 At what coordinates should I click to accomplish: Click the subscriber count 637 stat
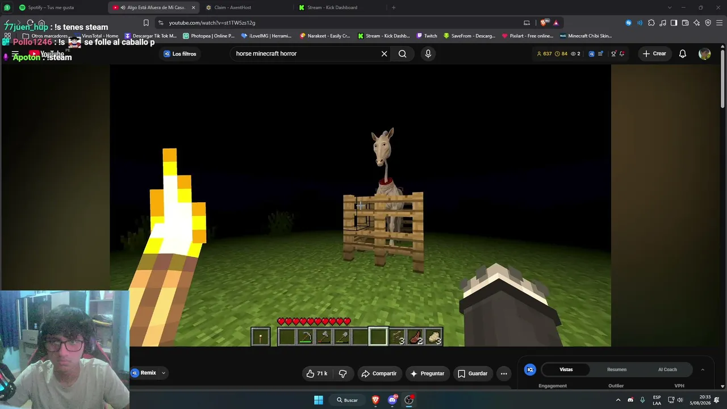click(544, 54)
